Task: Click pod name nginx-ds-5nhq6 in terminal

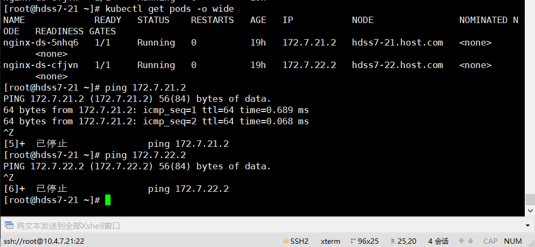Action: pyautogui.click(x=41, y=42)
